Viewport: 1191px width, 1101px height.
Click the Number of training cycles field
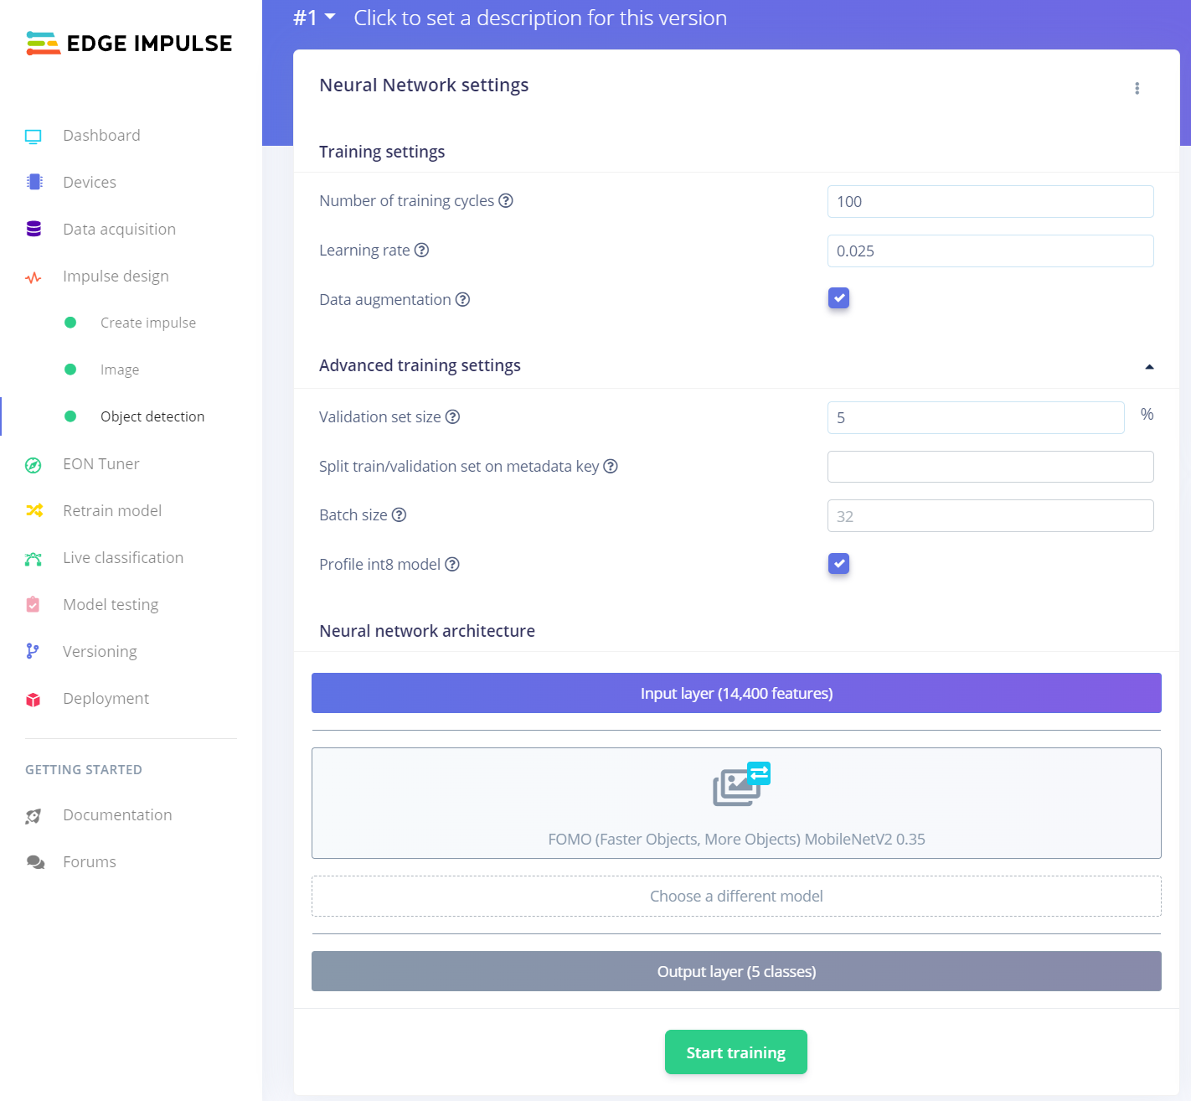click(x=990, y=201)
